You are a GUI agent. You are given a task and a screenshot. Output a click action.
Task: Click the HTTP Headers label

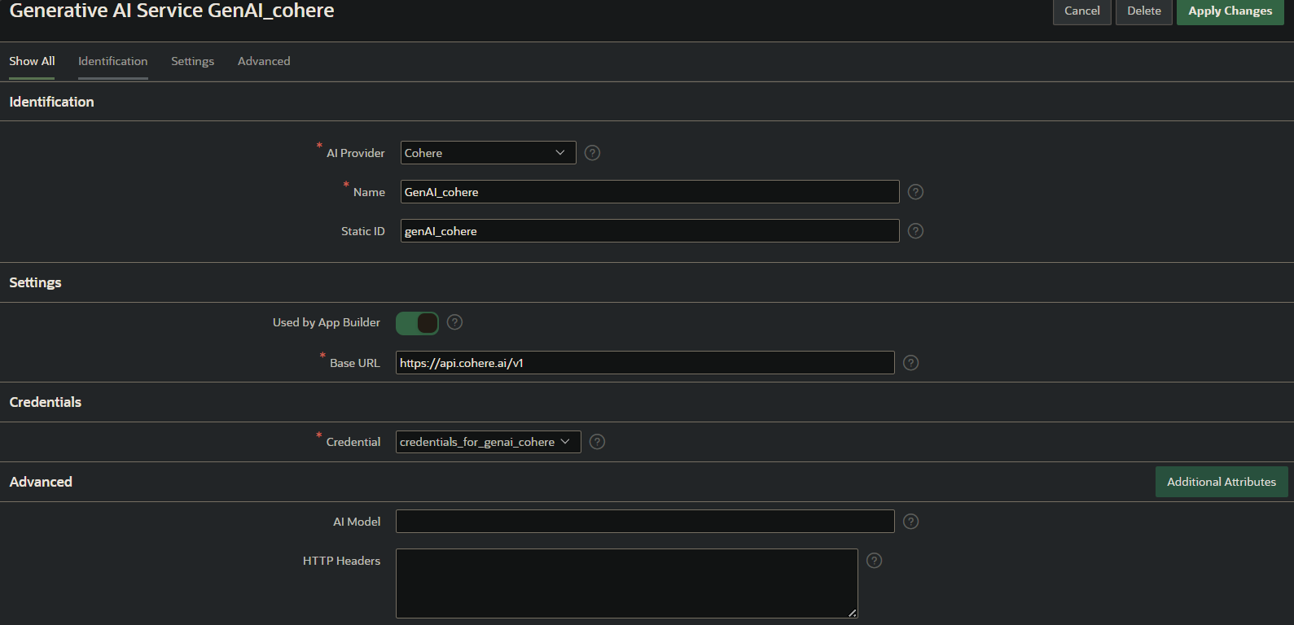[342, 561]
